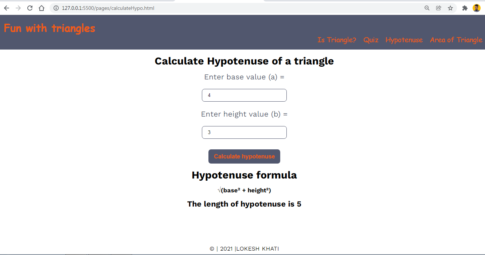Viewport: 485px width, 255px height.
Task: Share this page using the share icon
Action: click(x=439, y=8)
